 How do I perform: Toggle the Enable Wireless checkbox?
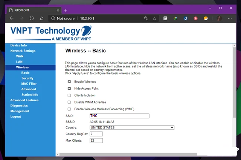69,82
